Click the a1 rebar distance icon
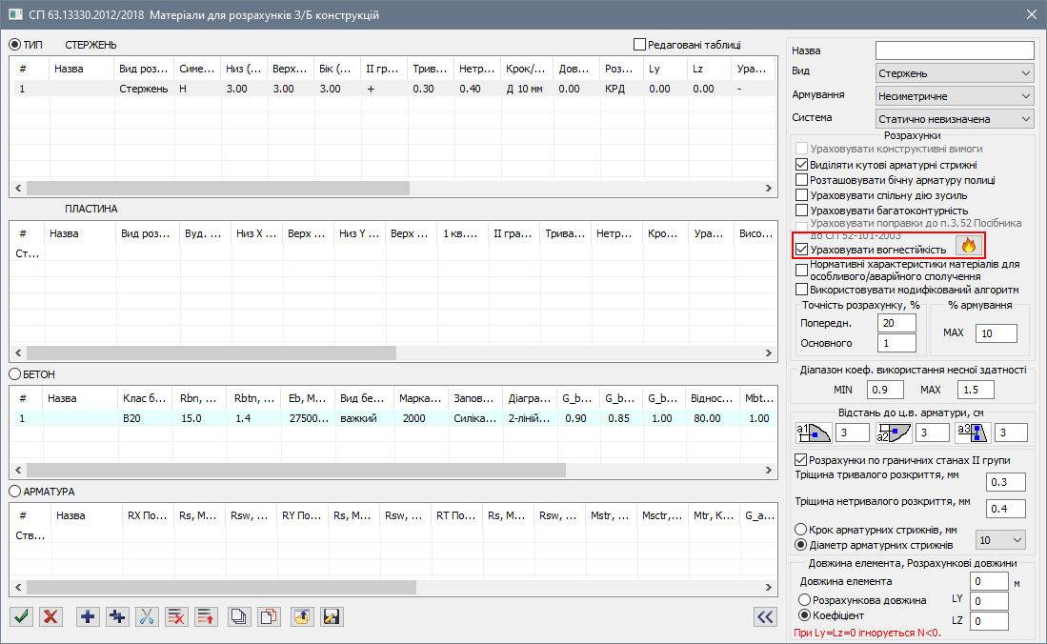 pyautogui.click(x=814, y=433)
